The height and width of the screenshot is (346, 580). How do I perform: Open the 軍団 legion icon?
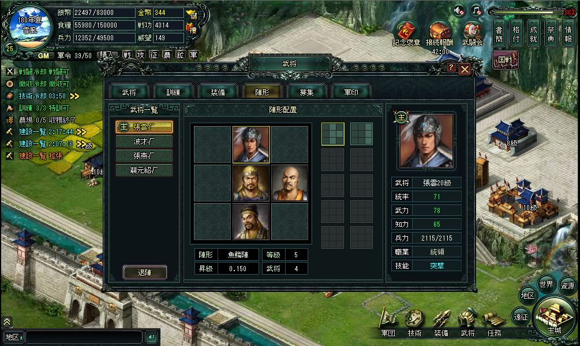388,322
